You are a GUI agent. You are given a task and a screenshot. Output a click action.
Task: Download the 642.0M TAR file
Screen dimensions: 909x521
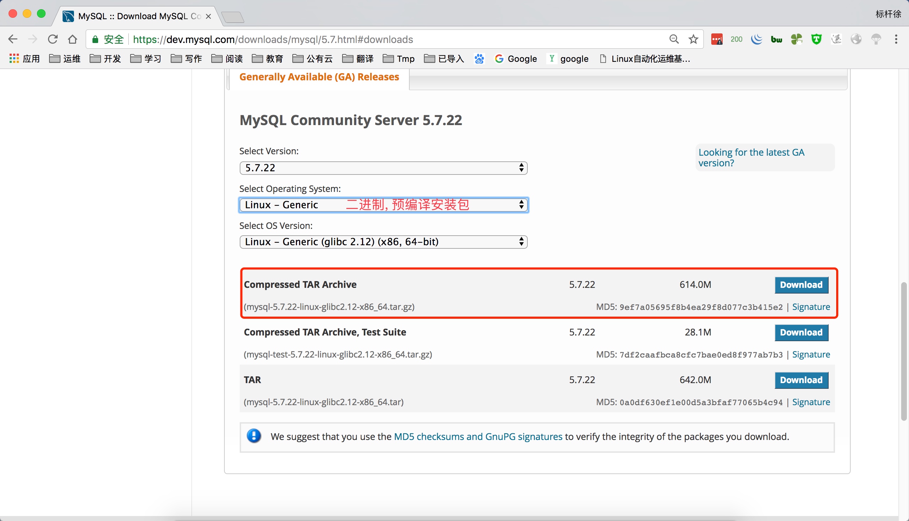801,380
